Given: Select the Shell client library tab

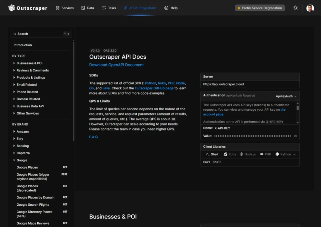Looking at the screenshot, I should click(x=212, y=154).
